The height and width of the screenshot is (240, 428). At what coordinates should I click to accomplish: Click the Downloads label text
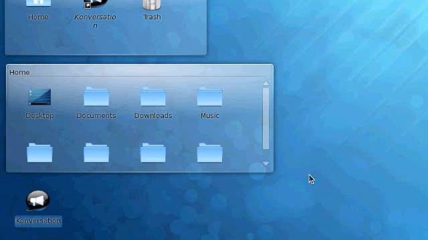click(153, 115)
